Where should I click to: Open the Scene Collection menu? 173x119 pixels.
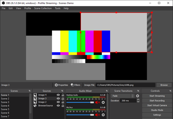(x=43, y=8)
